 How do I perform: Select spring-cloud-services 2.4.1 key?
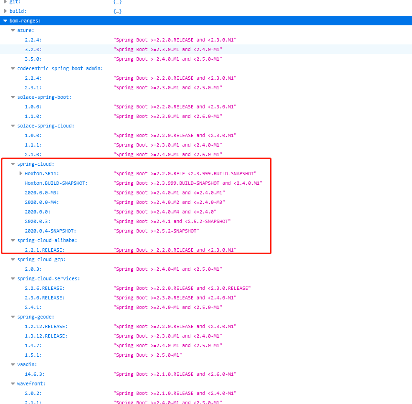[33, 308]
